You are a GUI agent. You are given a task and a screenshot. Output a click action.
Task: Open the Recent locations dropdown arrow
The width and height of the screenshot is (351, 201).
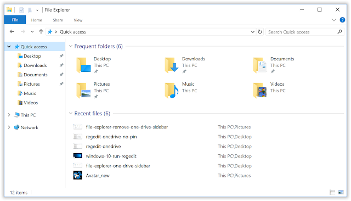(32, 32)
